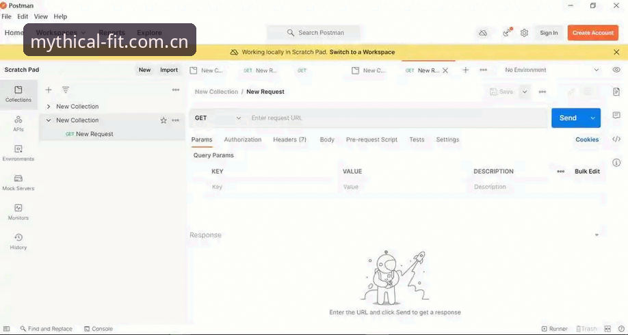Switch to the Body tab
The width and height of the screenshot is (628, 335).
tap(327, 139)
